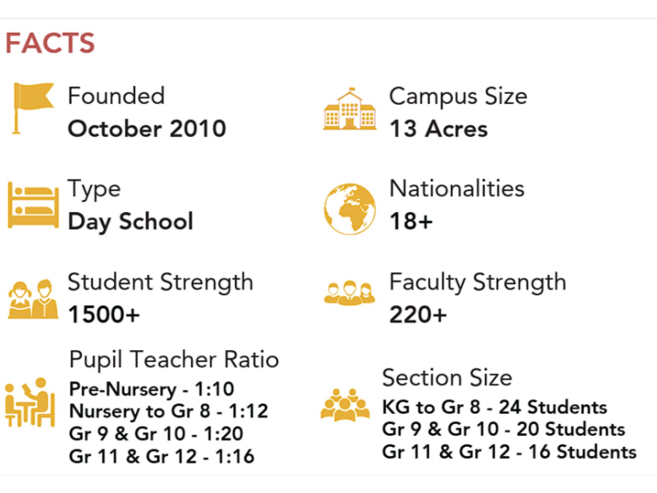Click the 220+ faculty strength number

418,315
